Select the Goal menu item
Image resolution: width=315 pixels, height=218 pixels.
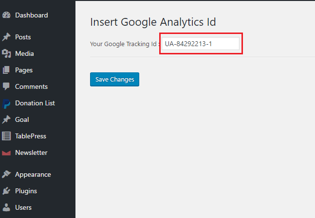click(22, 119)
